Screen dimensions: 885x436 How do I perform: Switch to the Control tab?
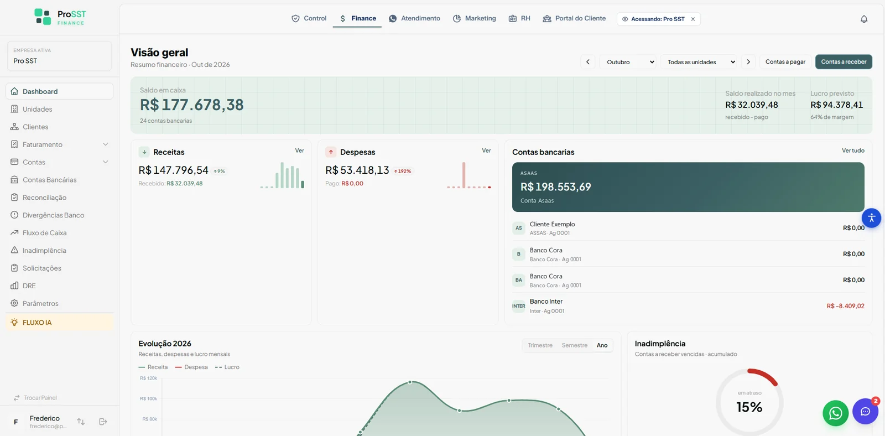pyautogui.click(x=309, y=18)
